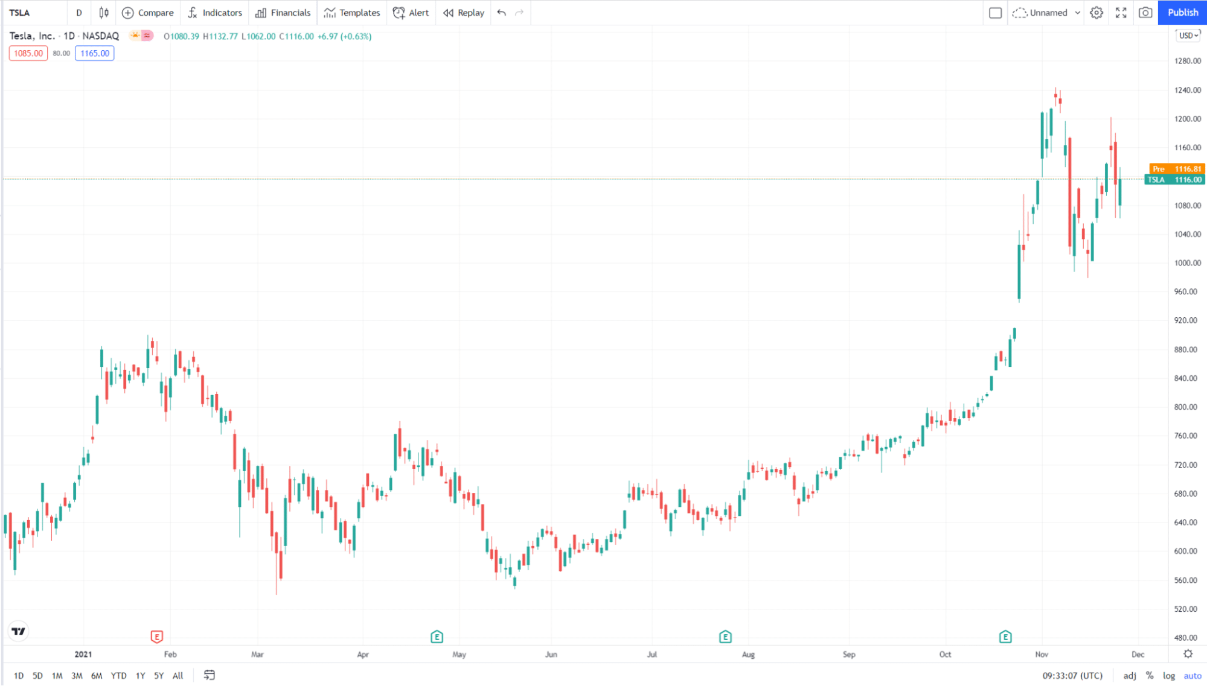This screenshot has width=1207, height=686.
Task: Click the green TSLA 1116.00 price label
Action: pyautogui.click(x=1175, y=180)
